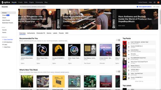Go to previous Recommended For You packs

coord(117,40)
